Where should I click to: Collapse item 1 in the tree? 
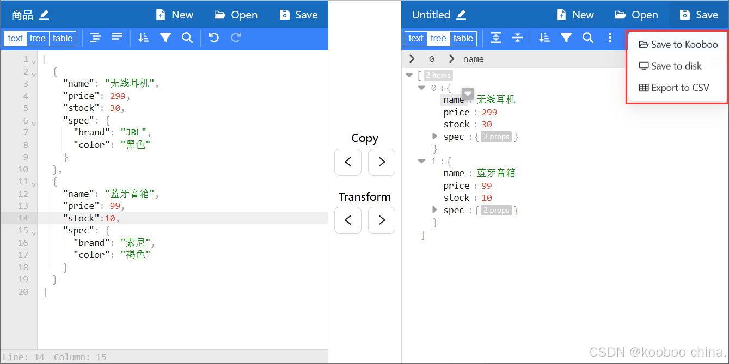[421, 161]
